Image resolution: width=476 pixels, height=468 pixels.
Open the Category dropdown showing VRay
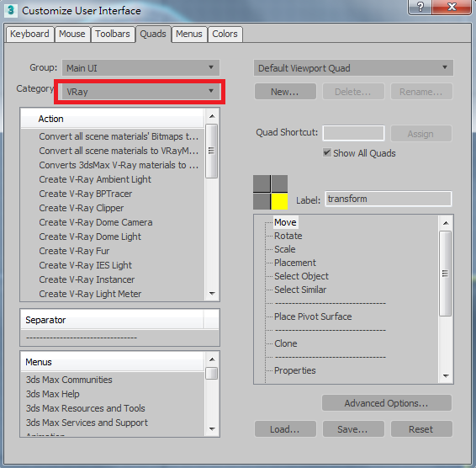point(140,92)
